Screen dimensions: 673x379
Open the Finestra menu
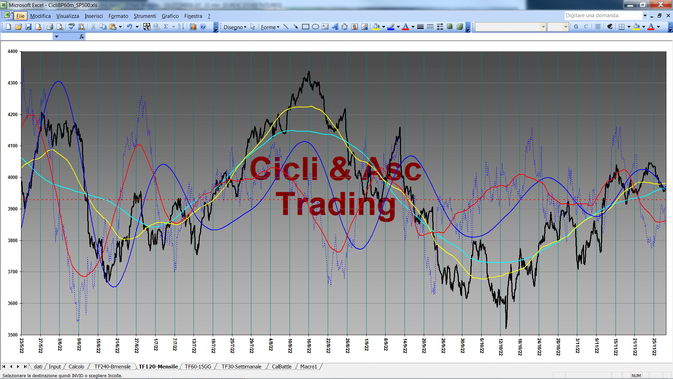pos(193,16)
